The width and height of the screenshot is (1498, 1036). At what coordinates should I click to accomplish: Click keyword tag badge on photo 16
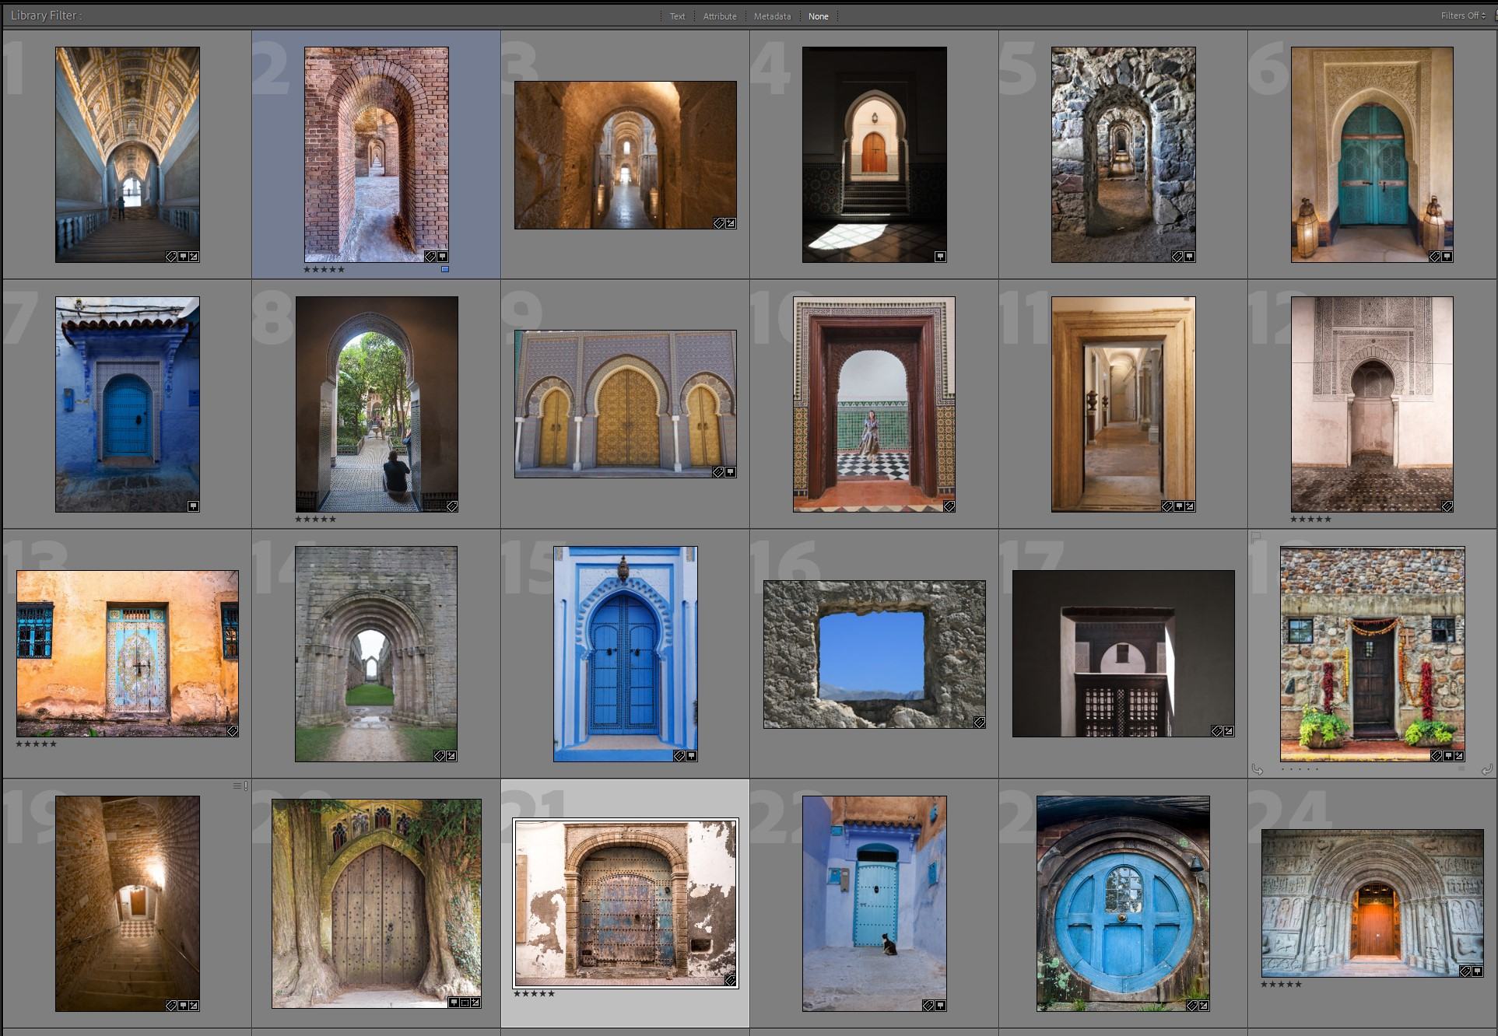click(979, 723)
